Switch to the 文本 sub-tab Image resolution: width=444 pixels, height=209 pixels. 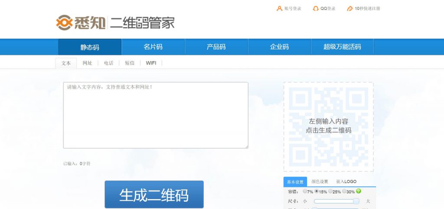coord(66,63)
